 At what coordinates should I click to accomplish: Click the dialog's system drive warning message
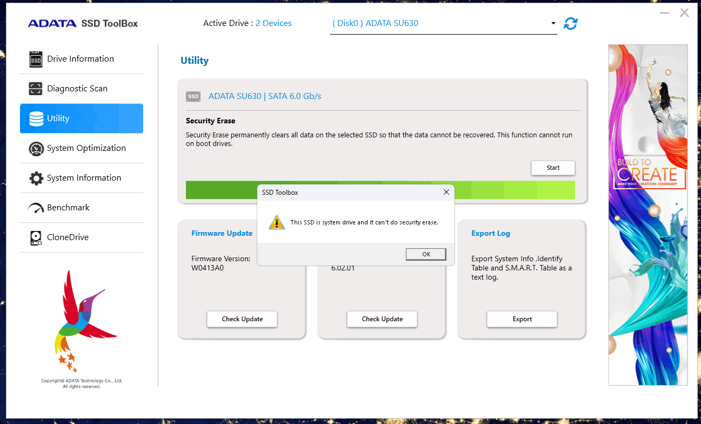[x=364, y=222]
